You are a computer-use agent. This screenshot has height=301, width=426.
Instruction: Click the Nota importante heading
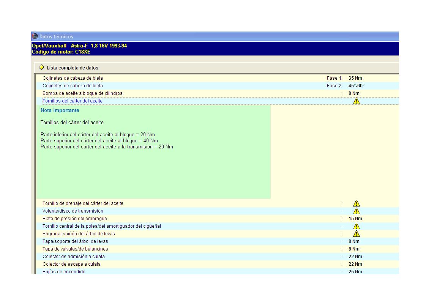60,110
